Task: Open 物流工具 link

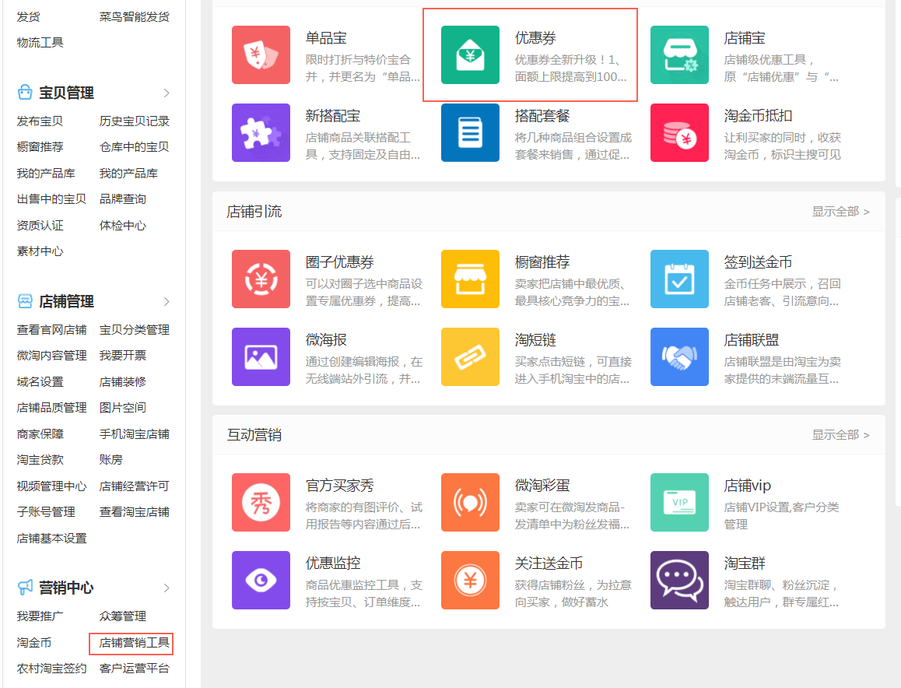Action: 40,43
